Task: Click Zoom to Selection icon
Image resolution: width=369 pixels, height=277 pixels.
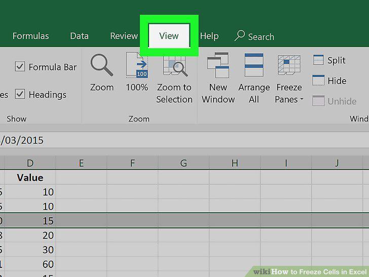Action: pos(174,66)
